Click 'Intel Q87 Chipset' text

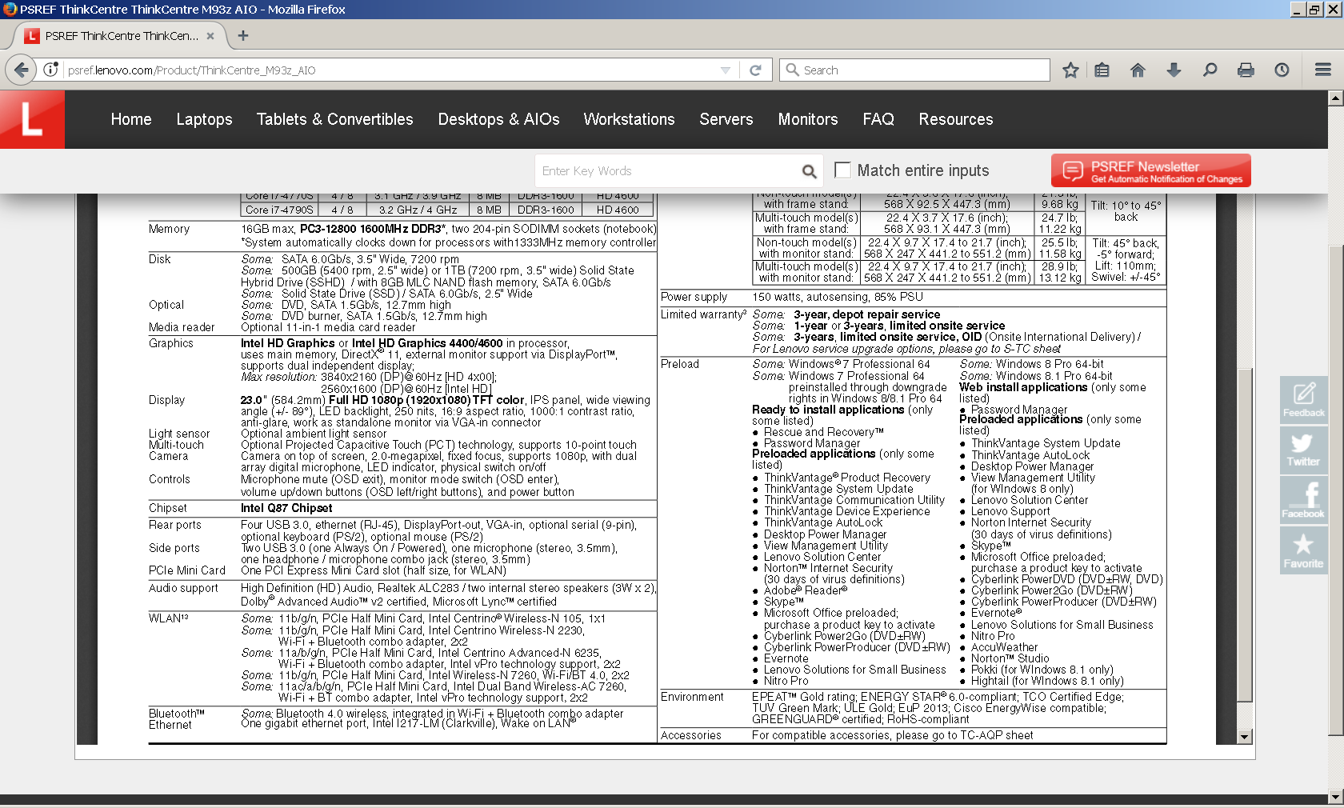click(286, 508)
